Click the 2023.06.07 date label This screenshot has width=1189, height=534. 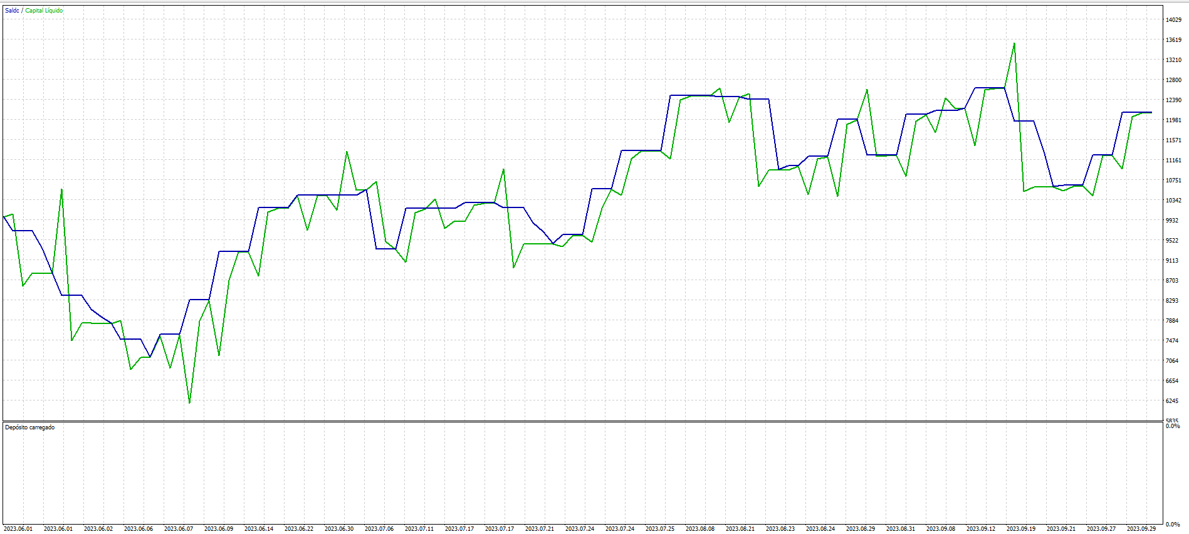click(179, 529)
